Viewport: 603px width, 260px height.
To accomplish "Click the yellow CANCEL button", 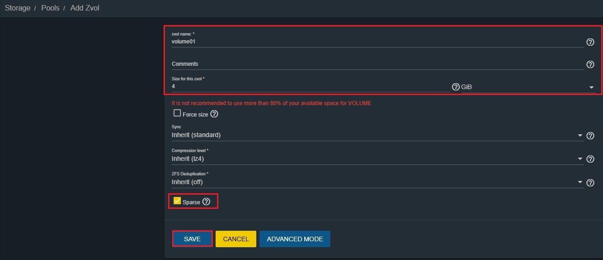I will pyautogui.click(x=236, y=239).
